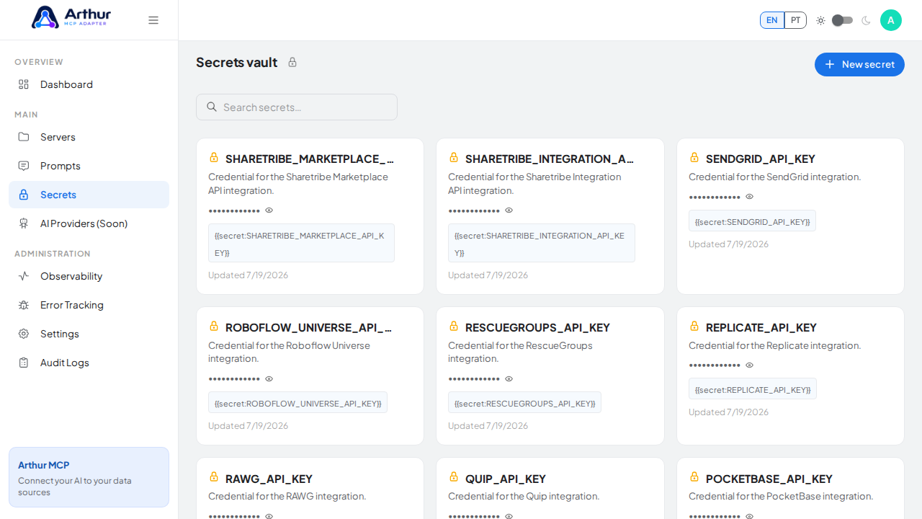Click lock icon on RAWG_API_KEY card

(214, 476)
